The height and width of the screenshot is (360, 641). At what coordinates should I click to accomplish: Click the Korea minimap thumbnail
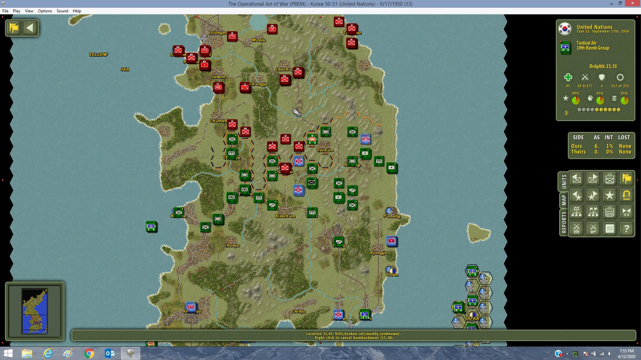[x=35, y=311]
